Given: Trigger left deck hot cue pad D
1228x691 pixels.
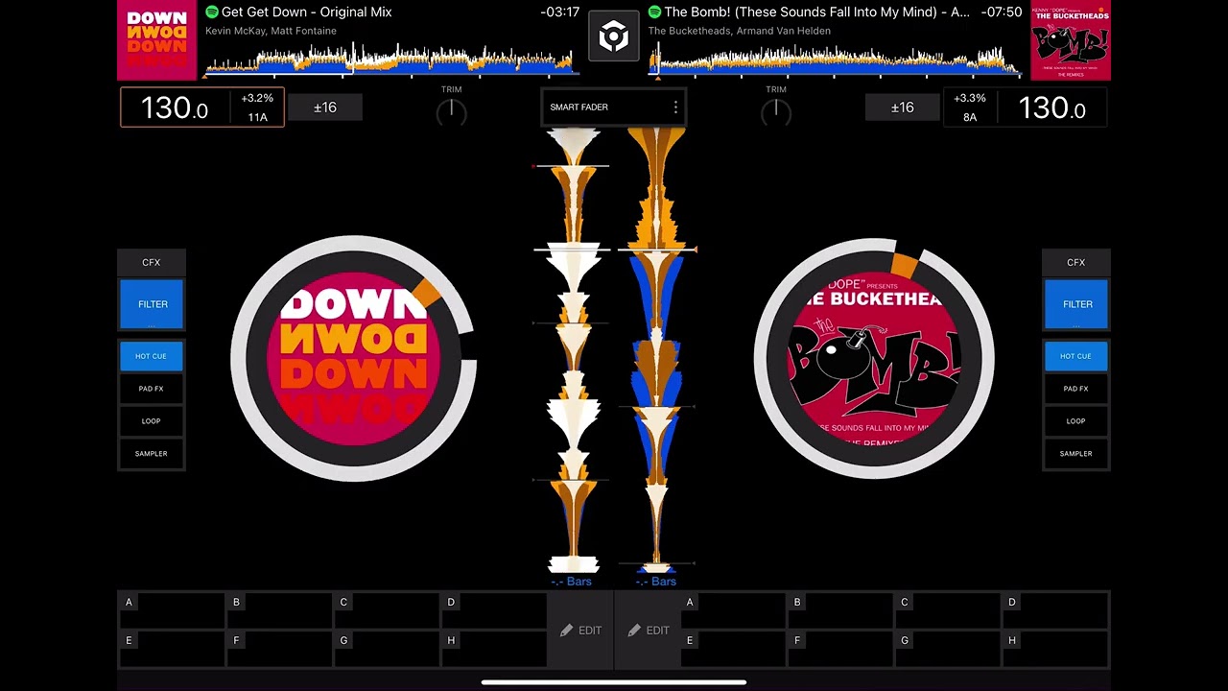Looking at the screenshot, I should (494, 610).
